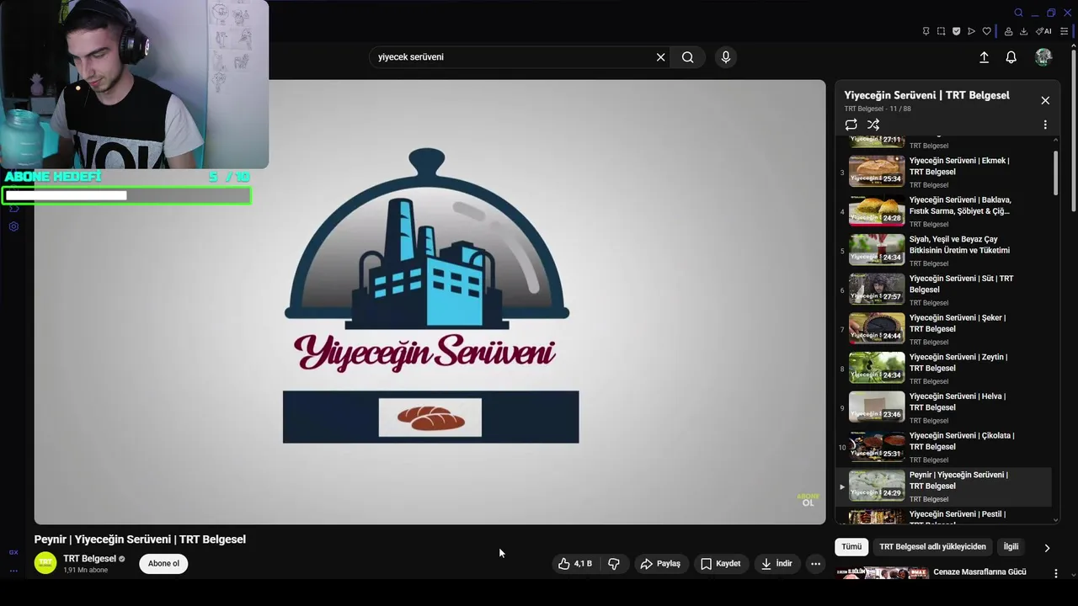Image resolution: width=1078 pixels, height=606 pixels.
Task: Subscribe with the Abone ol button
Action: [x=163, y=564]
